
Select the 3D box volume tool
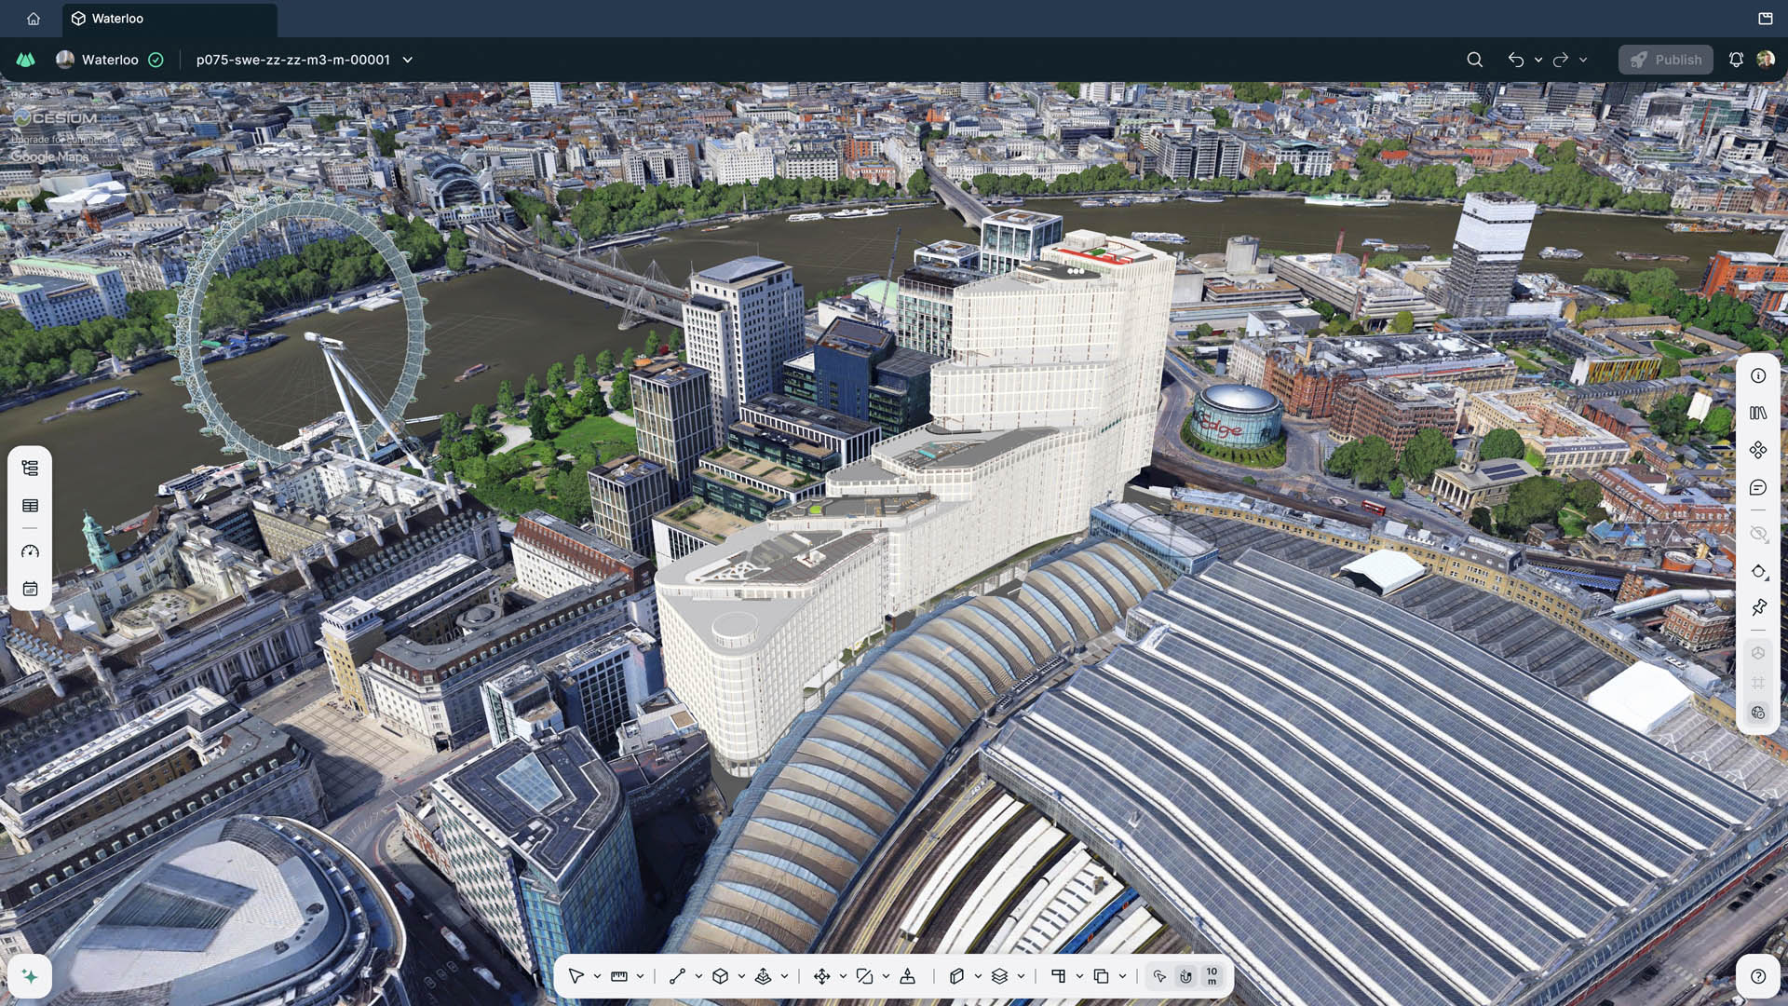720,976
